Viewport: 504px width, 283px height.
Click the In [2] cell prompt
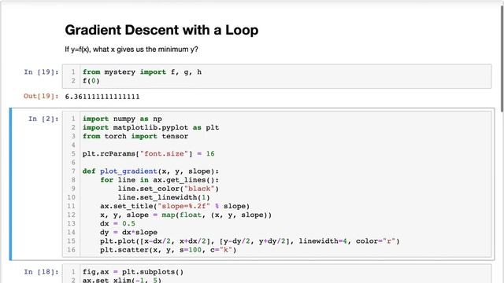click(43, 119)
